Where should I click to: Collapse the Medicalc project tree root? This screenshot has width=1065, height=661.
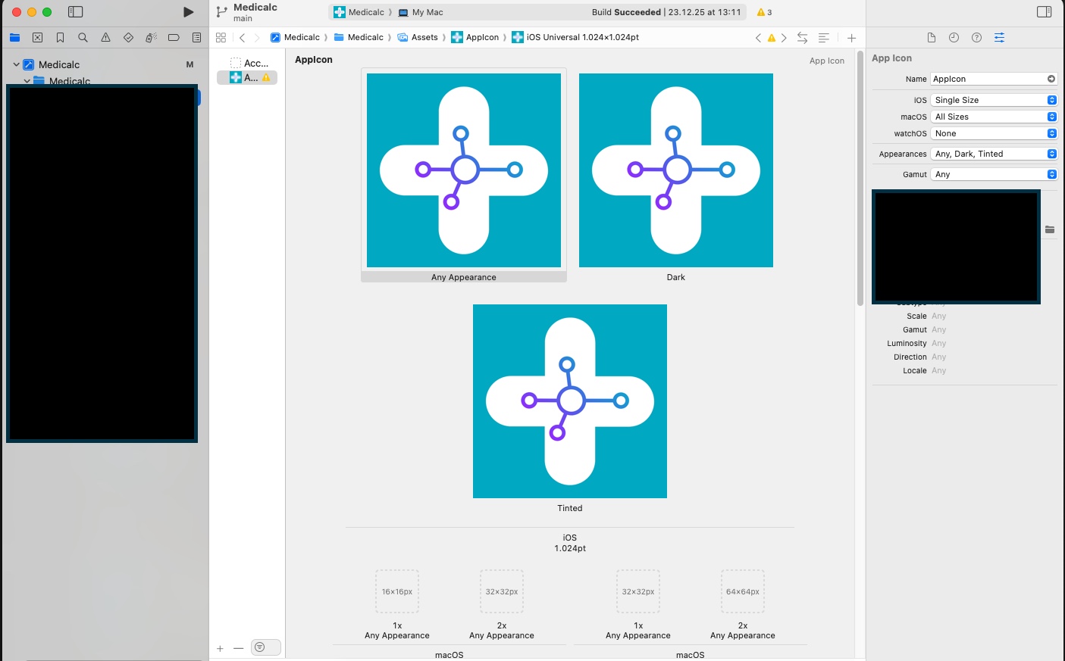(16, 64)
